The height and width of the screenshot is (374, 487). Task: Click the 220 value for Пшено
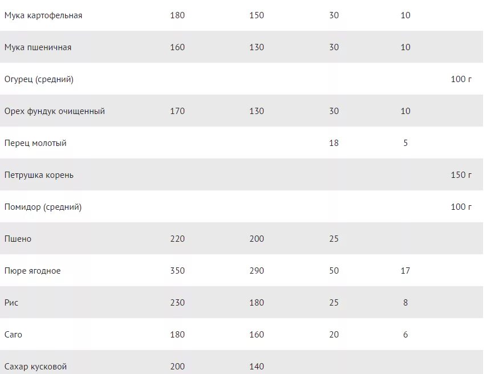pyautogui.click(x=177, y=239)
